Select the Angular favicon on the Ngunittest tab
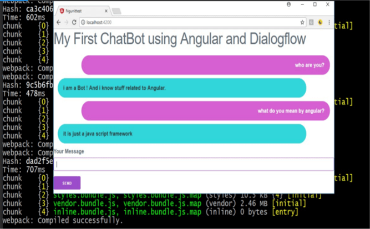 click(62, 11)
